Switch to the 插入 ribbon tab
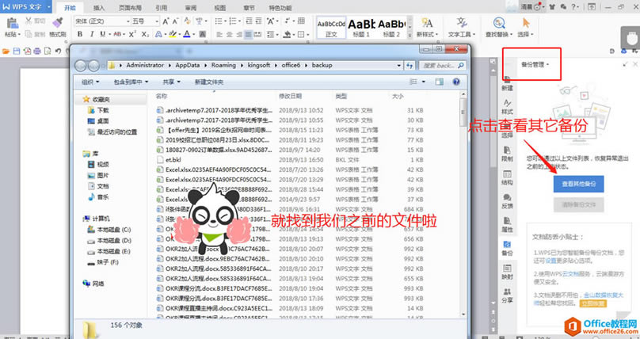The width and height of the screenshot is (640, 339). (x=99, y=8)
